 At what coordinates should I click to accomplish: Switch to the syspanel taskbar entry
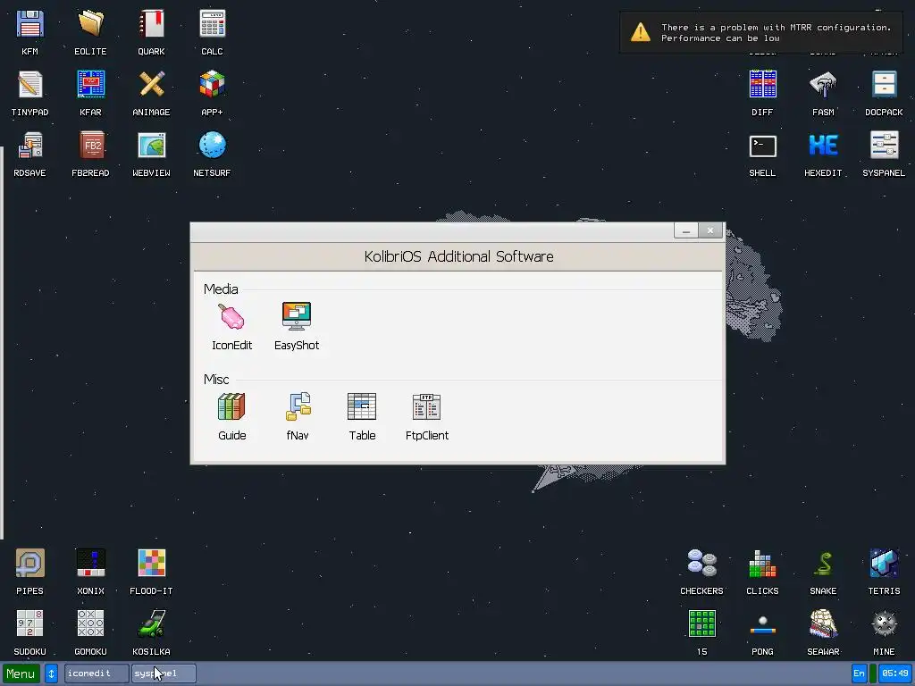164,673
